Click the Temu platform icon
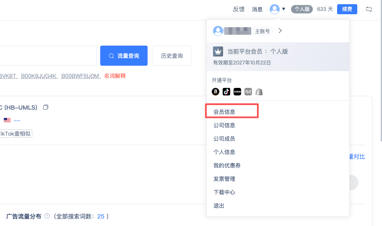The height and width of the screenshot is (226, 382). point(248,92)
